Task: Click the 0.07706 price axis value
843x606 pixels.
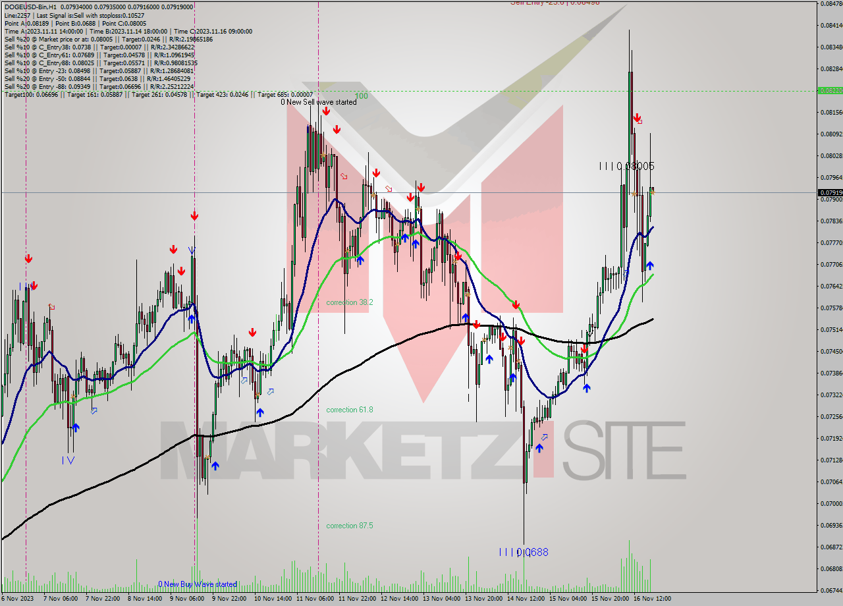Action: (831, 264)
